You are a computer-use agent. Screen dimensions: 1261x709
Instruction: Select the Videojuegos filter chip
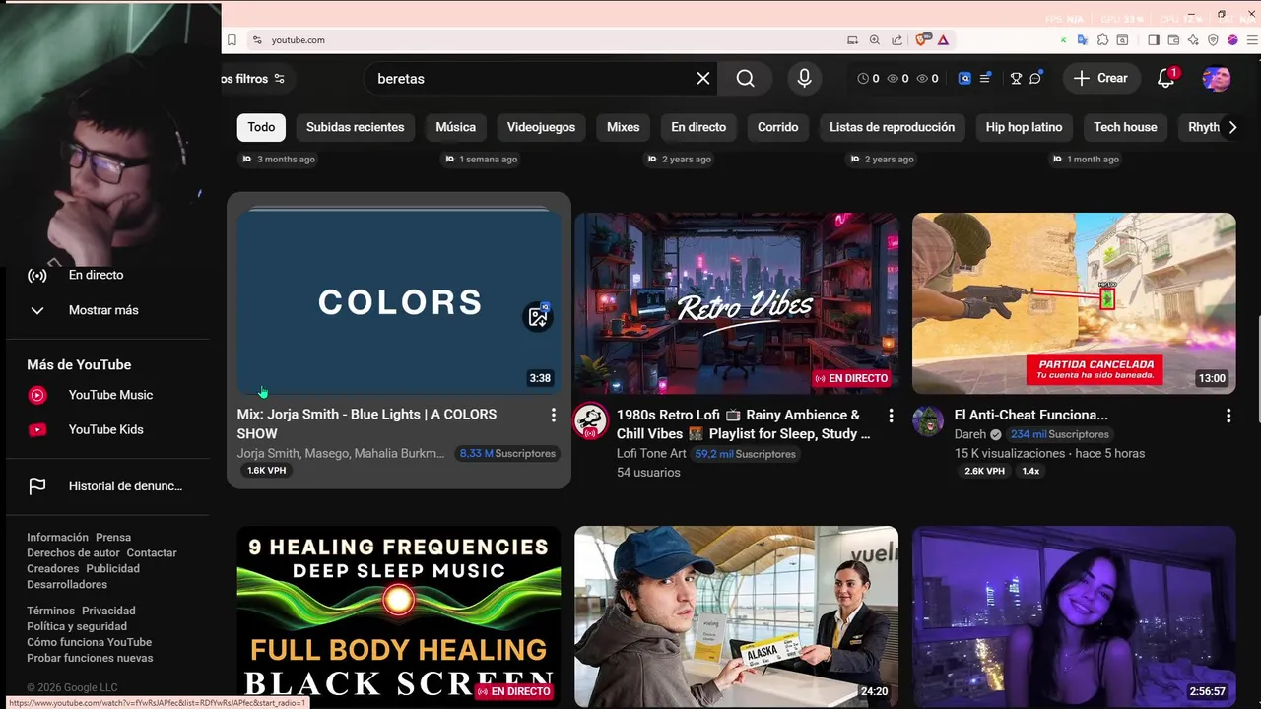point(541,127)
